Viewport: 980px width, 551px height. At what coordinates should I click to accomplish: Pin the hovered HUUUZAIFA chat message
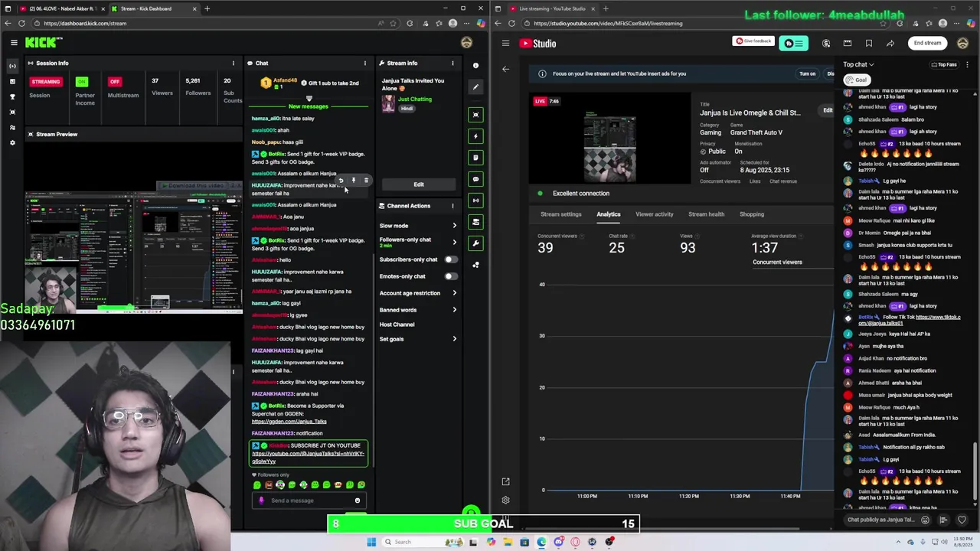354,181
